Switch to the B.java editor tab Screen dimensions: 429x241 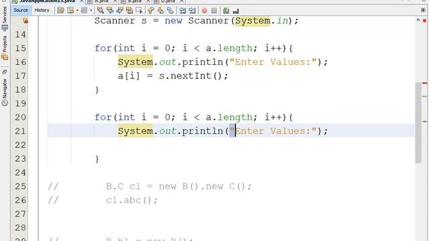pos(135,1)
